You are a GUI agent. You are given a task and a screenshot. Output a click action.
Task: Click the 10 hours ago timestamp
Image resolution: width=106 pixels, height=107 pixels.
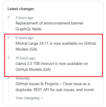tap(25, 58)
